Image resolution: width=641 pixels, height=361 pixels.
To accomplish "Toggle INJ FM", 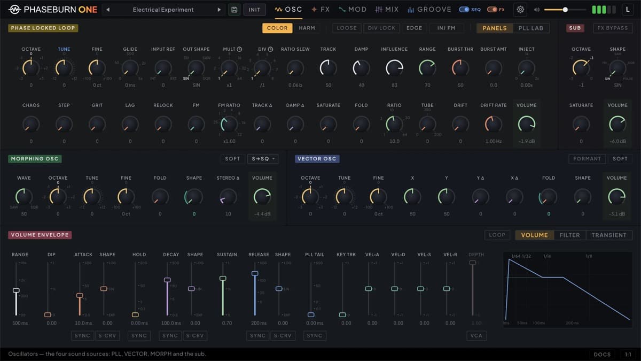I will coord(447,28).
